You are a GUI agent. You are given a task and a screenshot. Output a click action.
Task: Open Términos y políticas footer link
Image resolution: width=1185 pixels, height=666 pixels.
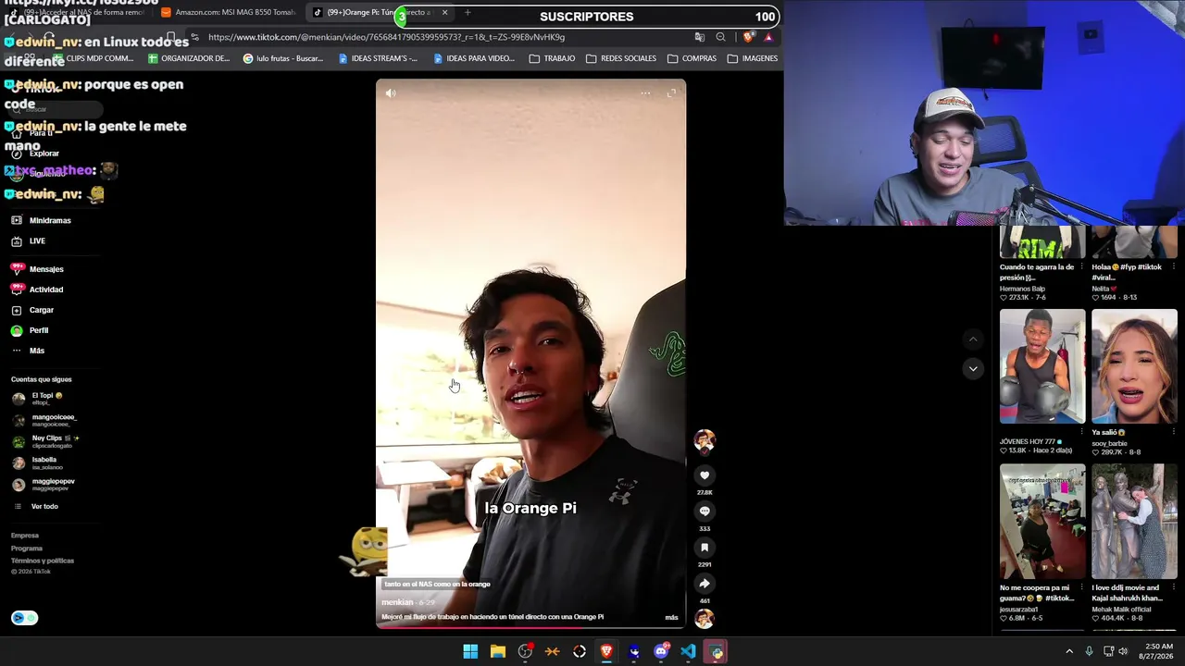tap(43, 561)
